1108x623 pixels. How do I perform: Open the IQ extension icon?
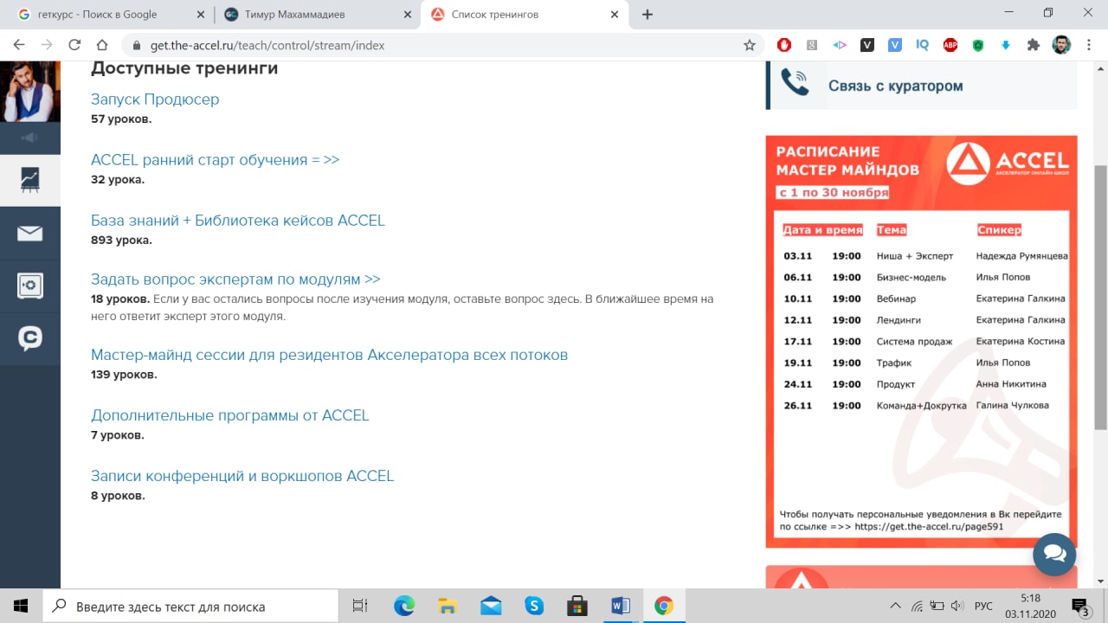tap(923, 45)
